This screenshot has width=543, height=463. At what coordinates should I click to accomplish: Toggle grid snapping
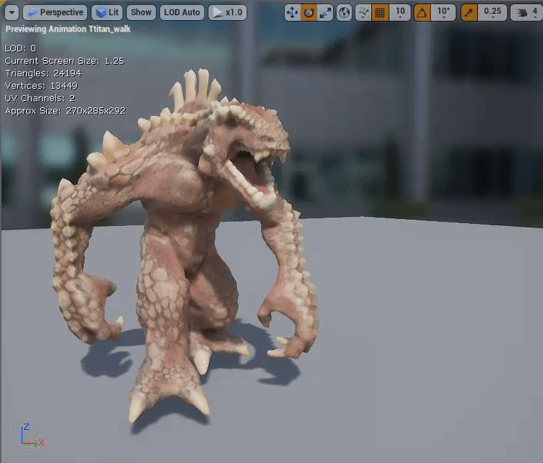tap(380, 13)
